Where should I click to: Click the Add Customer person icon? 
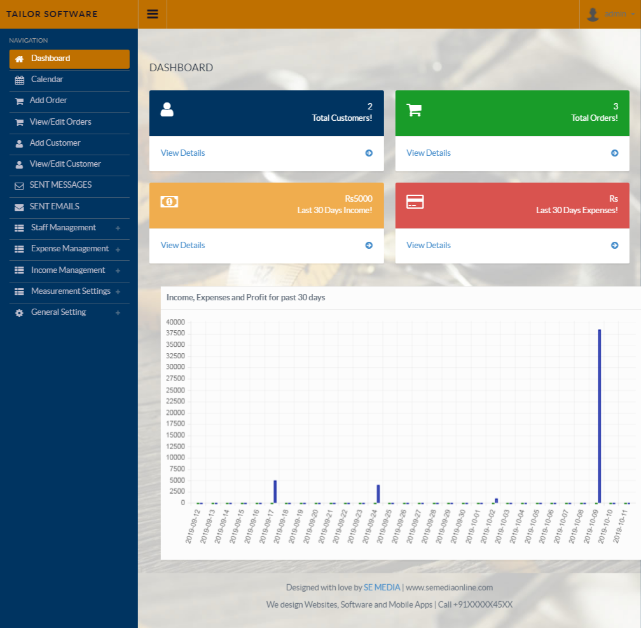tap(19, 144)
